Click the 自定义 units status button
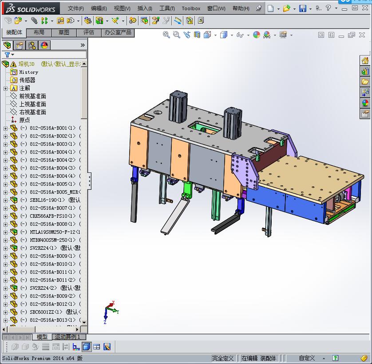This screenshot has height=364, width=372. 307,358
